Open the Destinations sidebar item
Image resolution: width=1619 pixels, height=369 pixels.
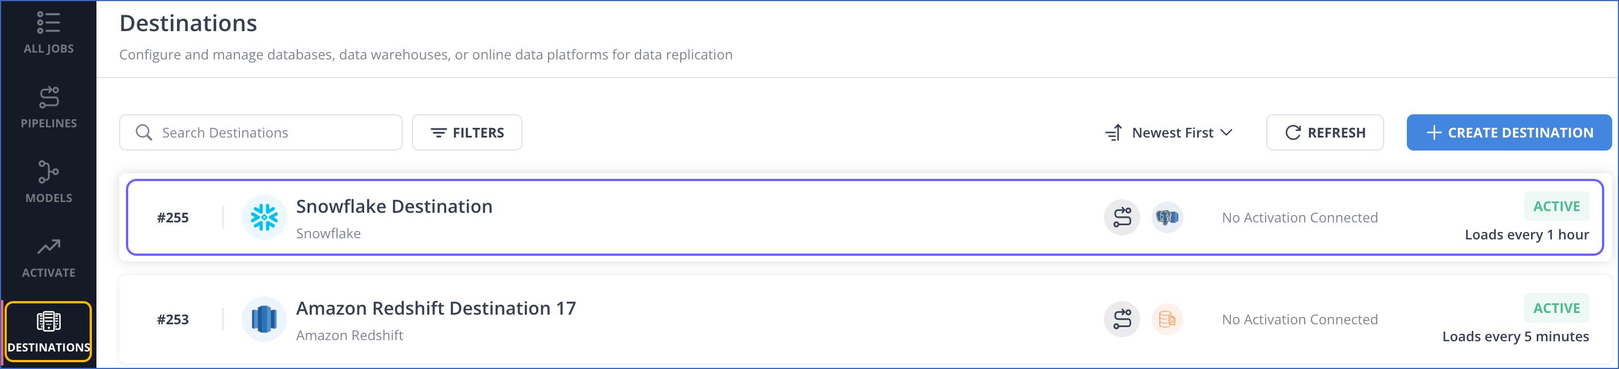tap(48, 332)
